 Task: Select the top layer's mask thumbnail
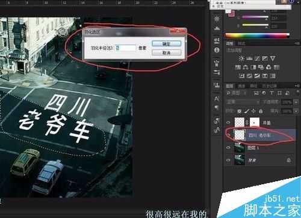255,122
